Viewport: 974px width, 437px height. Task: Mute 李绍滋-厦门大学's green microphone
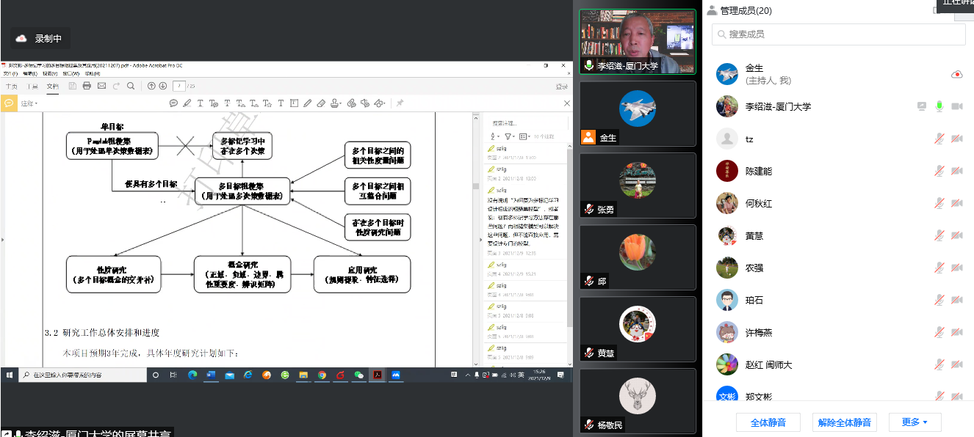point(939,106)
